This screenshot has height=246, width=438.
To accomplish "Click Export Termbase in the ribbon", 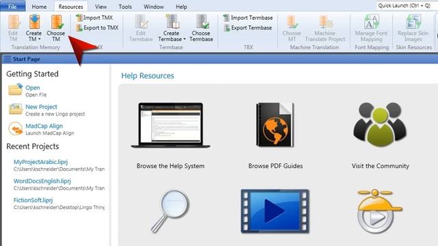I will pos(248,28).
